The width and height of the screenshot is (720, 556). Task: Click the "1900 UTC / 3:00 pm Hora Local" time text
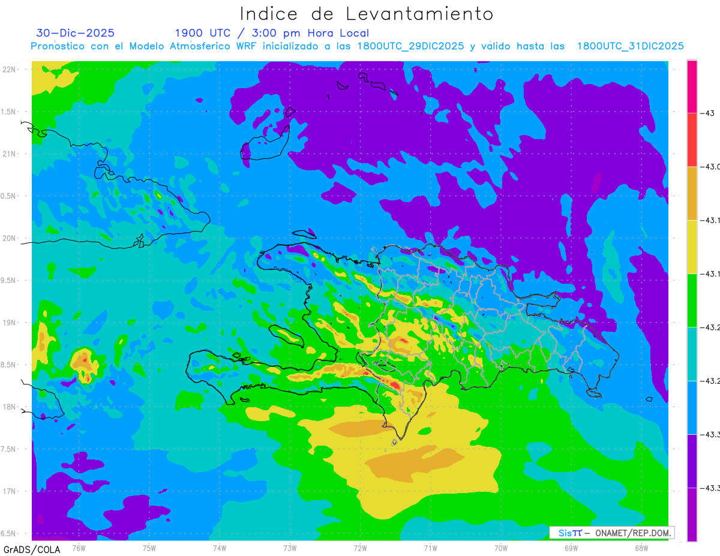272,33
